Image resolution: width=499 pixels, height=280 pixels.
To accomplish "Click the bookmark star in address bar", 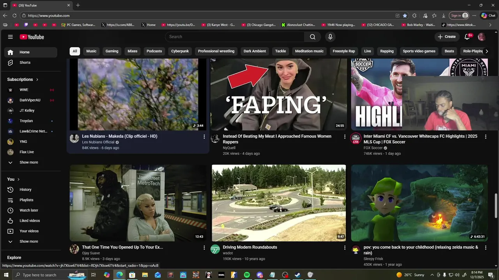I will (x=405, y=16).
